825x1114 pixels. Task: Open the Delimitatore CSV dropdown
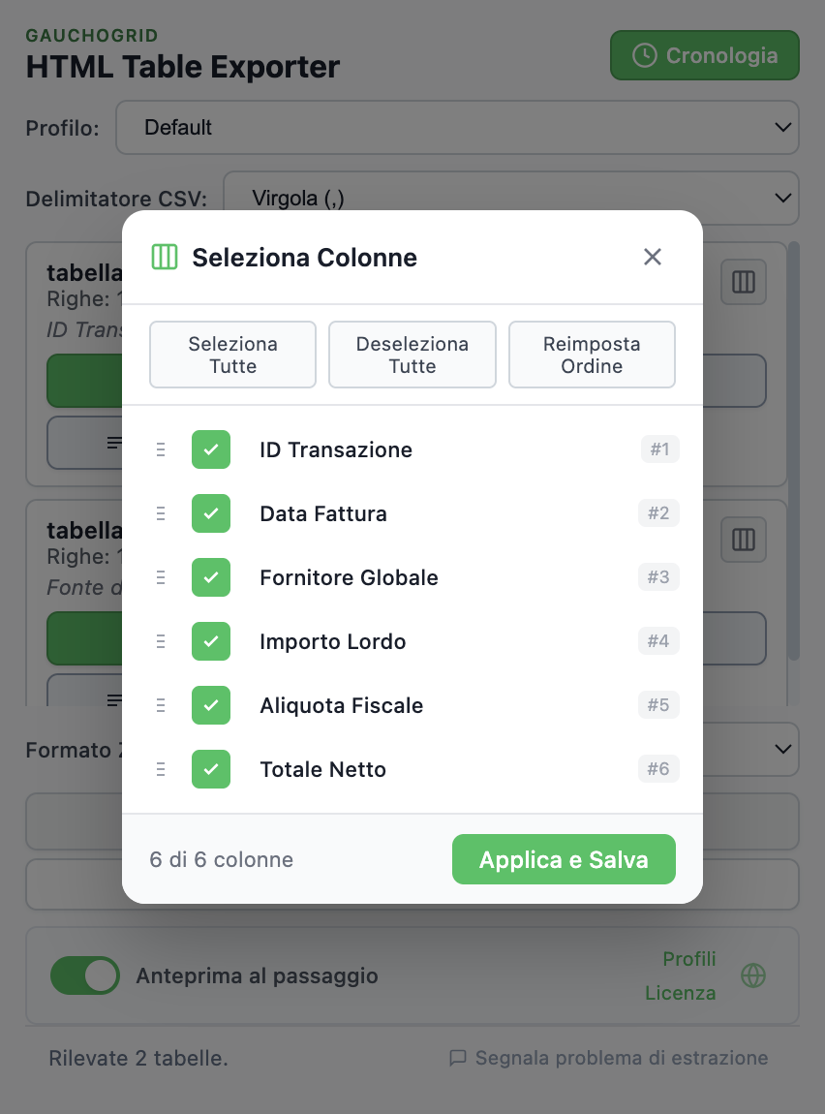click(x=507, y=198)
